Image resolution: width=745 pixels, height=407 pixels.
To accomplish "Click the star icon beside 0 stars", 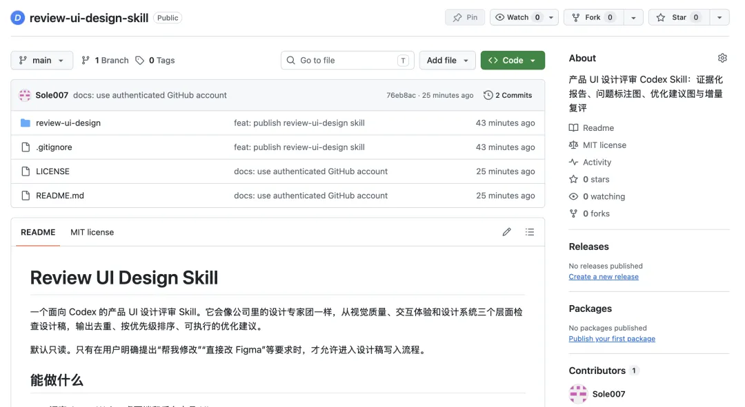I will [x=573, y=179].
